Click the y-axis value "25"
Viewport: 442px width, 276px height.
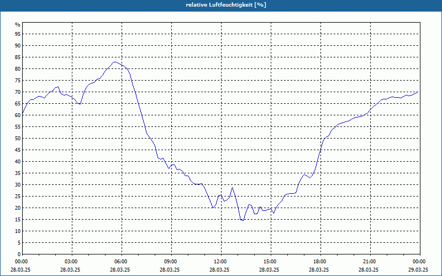[18, 197]
